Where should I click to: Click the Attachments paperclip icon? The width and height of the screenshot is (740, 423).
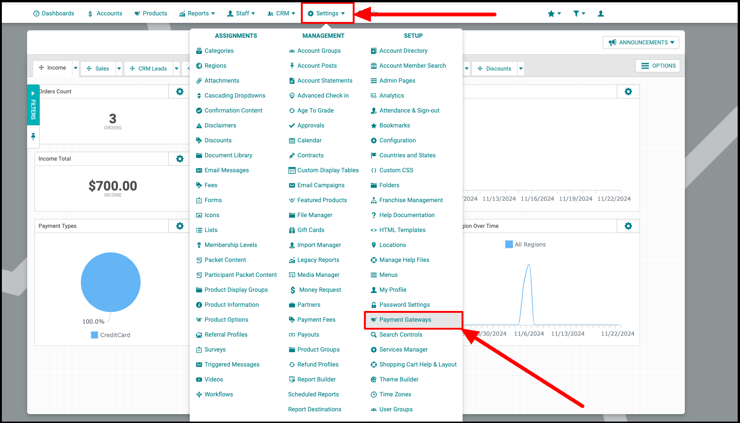[x=199, y=81]
